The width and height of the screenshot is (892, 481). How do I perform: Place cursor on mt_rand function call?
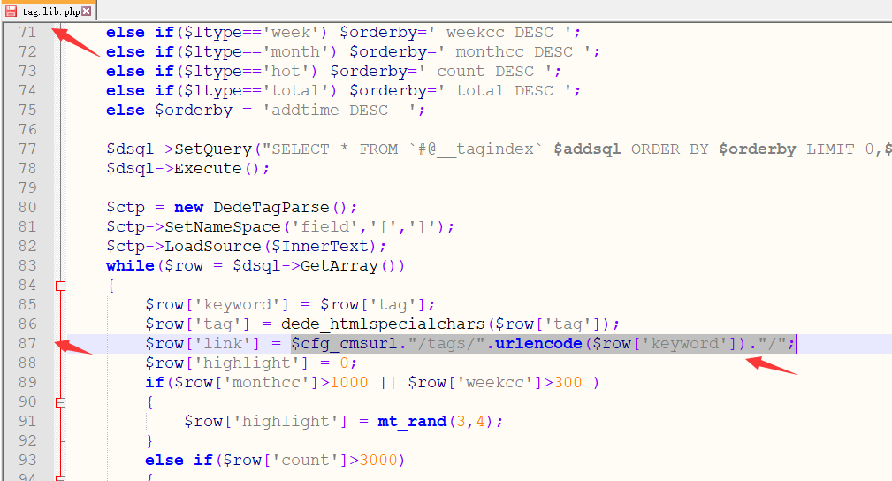411,421
